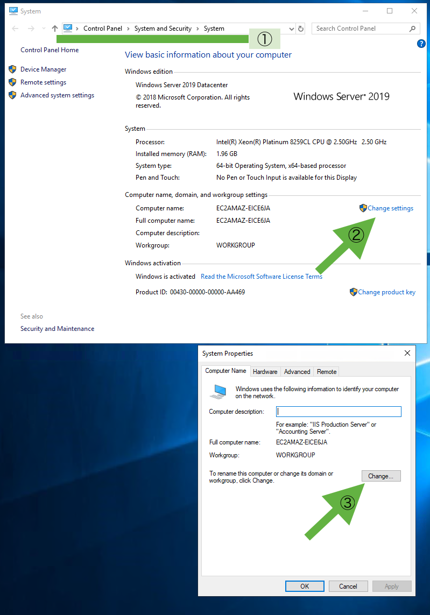Click Cancel in System Properties
The height and width of the screenshot is (615, 430).
[348, 586]
